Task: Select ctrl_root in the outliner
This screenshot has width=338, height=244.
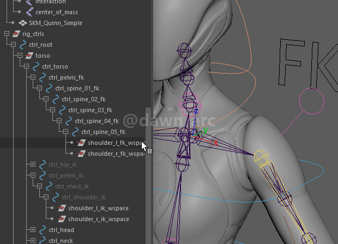Action: coord(41,45)
